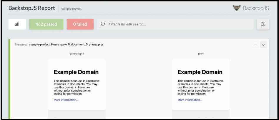Go to next test with down chevron
Image resolution: width=279 pixels, height=120 pixels.
263,45
